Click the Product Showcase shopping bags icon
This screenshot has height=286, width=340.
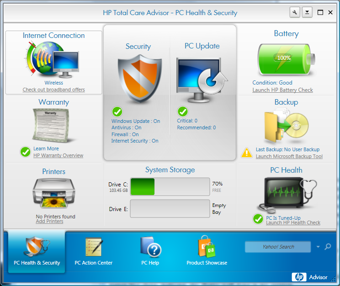(x=207, y=246)
